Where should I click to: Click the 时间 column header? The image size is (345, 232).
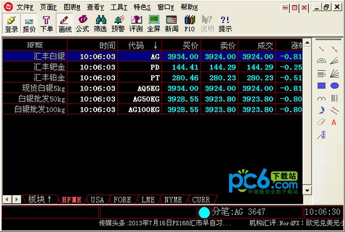(x=93, y=45)
